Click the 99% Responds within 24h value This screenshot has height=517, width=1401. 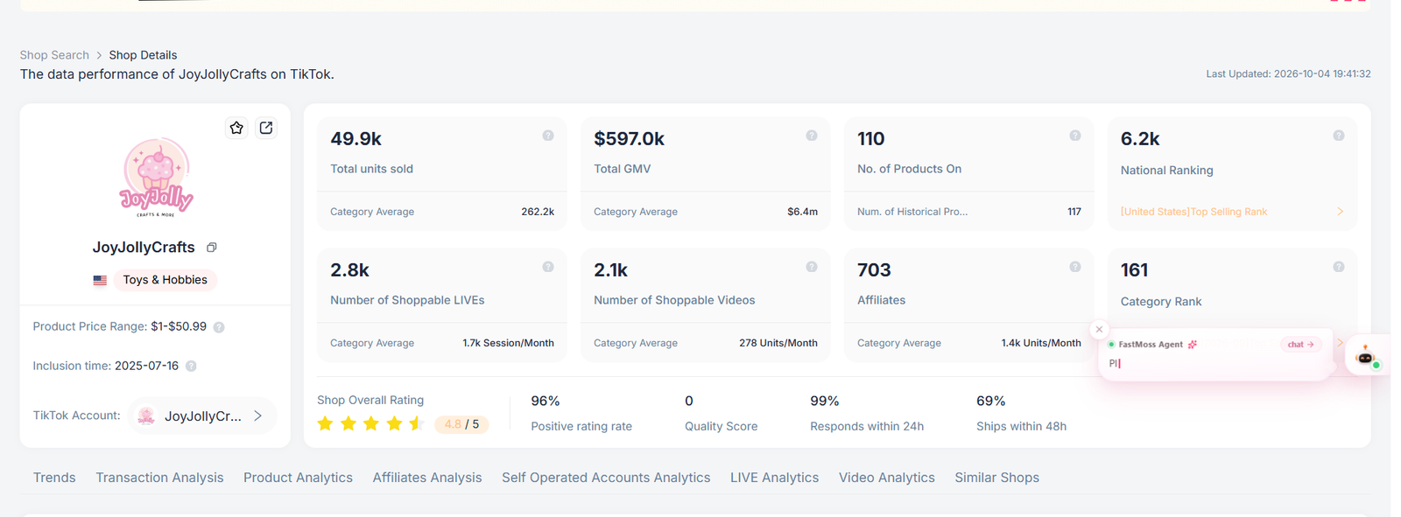click(825, 401)
